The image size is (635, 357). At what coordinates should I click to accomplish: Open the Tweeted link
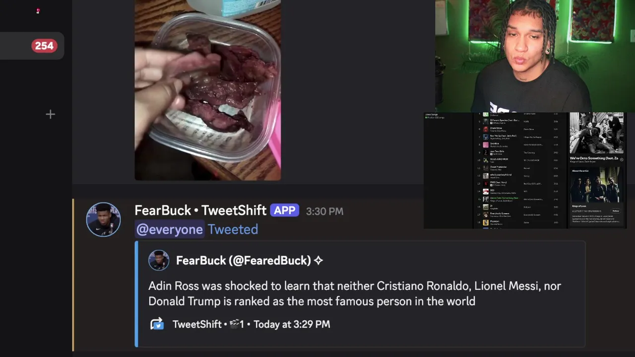(x=233, y=229)
